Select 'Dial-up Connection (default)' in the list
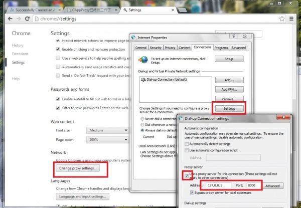301x208 pixels. 167,79
